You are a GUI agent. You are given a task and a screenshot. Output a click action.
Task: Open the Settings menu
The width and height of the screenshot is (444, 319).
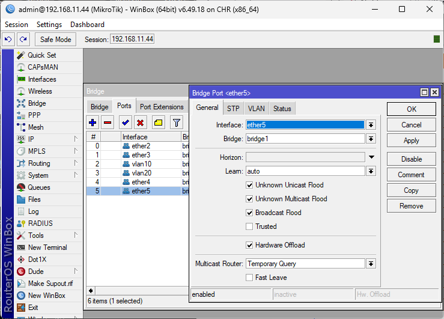[49, 25]
